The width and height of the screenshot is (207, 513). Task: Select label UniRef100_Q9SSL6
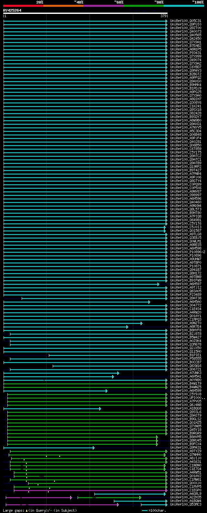click(x=186, y=412)
